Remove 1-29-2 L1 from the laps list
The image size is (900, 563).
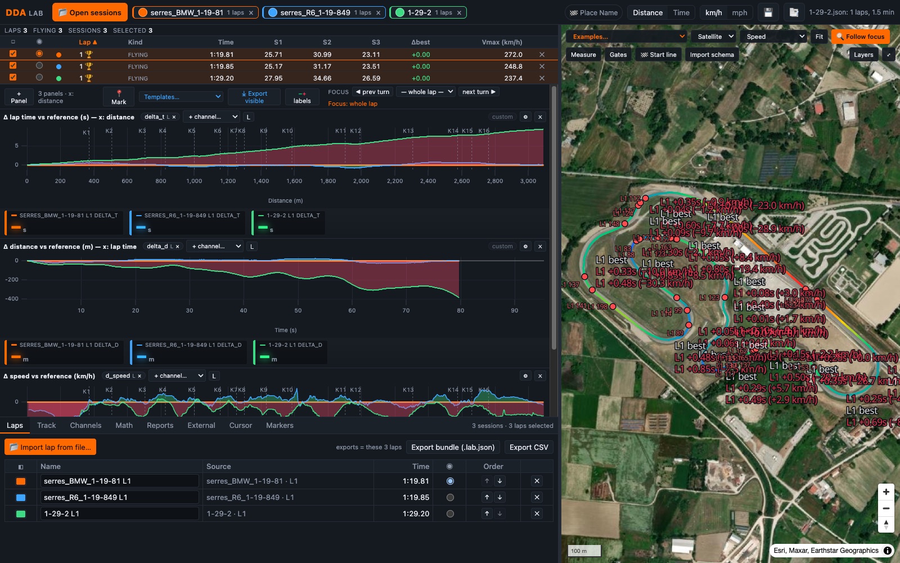point(537,513)
